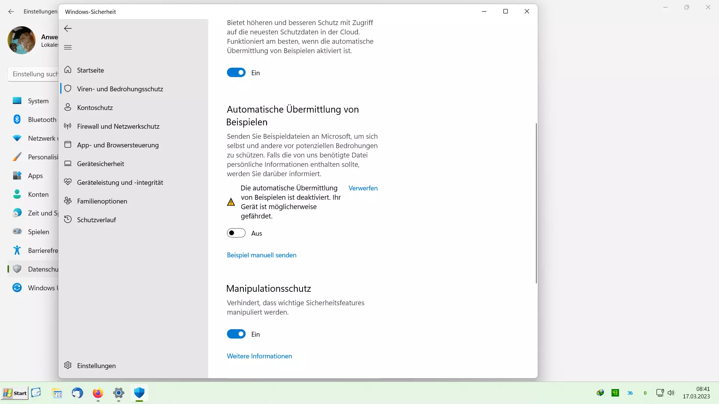Open the file explorer taskbar icon
This screenshot has width=719, height=404.
pyautogui.click(x=57, y=393)
